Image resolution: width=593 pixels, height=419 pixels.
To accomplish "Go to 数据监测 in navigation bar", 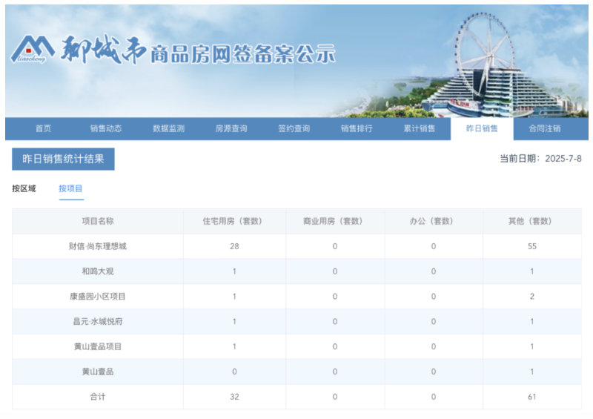I will pos(169,129).
